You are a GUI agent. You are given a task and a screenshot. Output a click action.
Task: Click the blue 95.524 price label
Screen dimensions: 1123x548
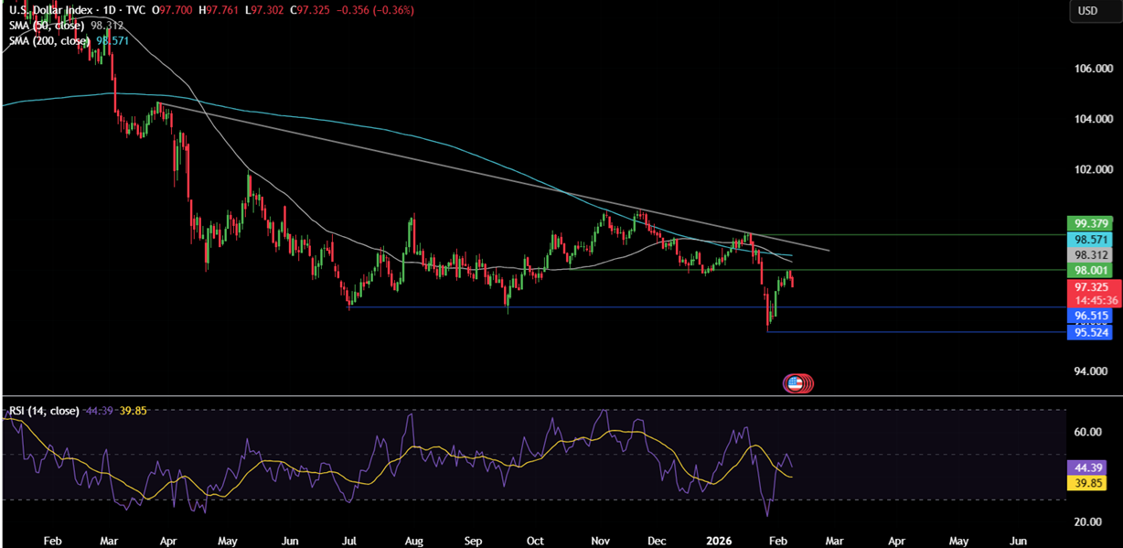tap(1092, 332)
